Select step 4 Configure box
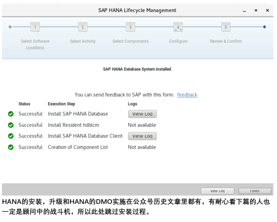Screen dimensions: 277x222 (x=178, y=27)
